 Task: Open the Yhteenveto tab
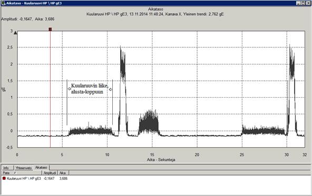point(24,168)
